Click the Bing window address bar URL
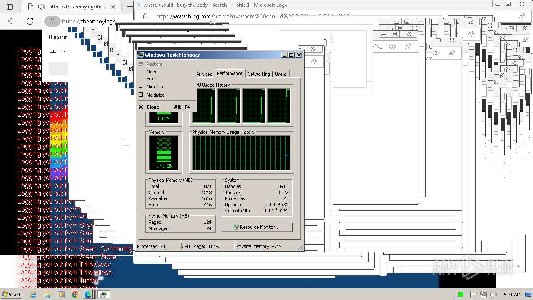533x300 pixels. 257,16
